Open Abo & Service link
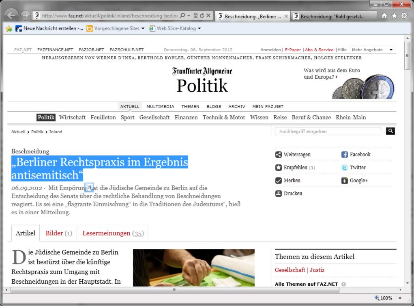Viewport: 414px width, 306px height. (x=319, y=50)
